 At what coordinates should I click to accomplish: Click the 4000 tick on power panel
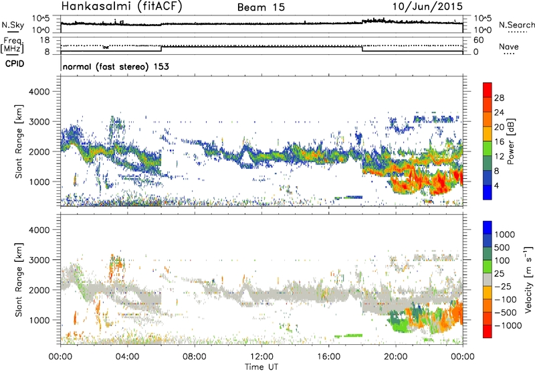point(39,92)
